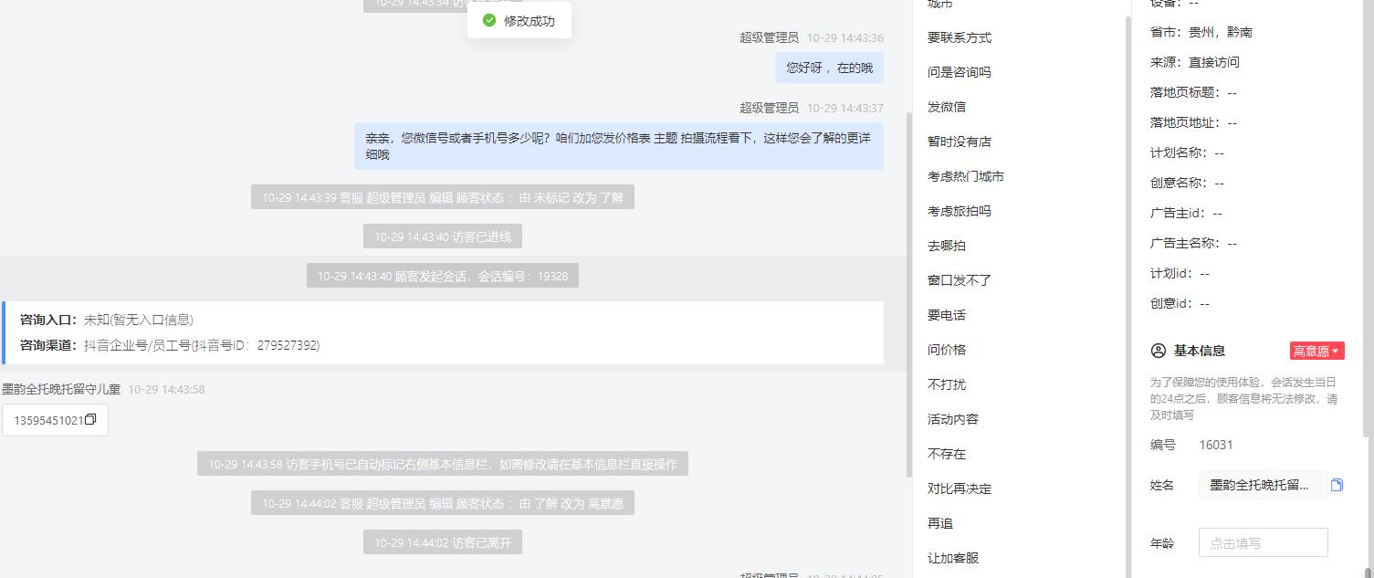Click the 落地页地址 row
The image size is (1374, 578).
point(1194,122)
